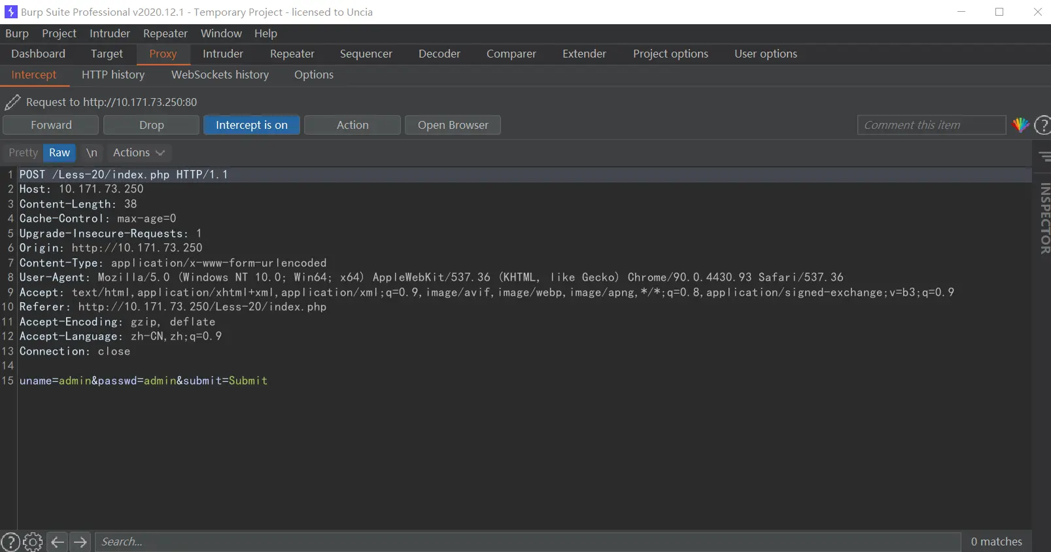Switch to the HTTP history tab
The width and height of the screenshot is (1051, 552).
tap(113, 75)
